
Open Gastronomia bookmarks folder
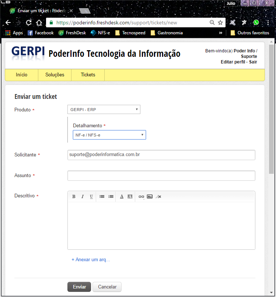167,33
